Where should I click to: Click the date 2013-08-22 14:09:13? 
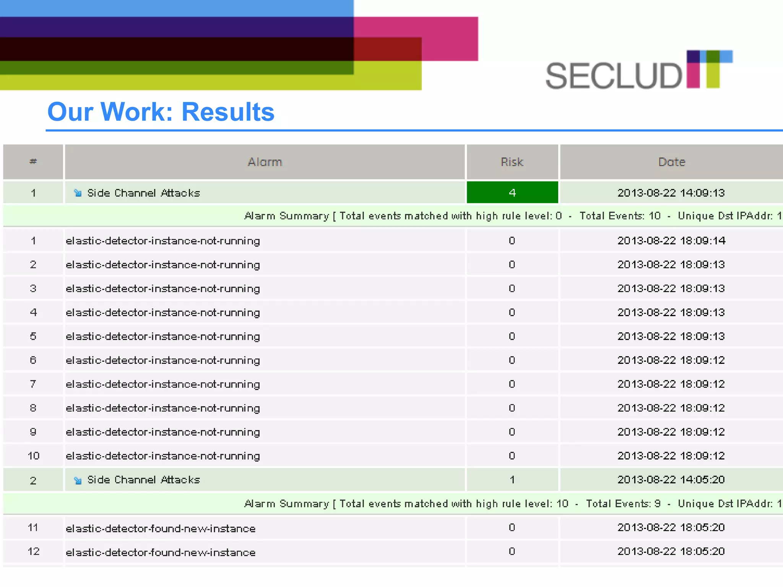671,193
